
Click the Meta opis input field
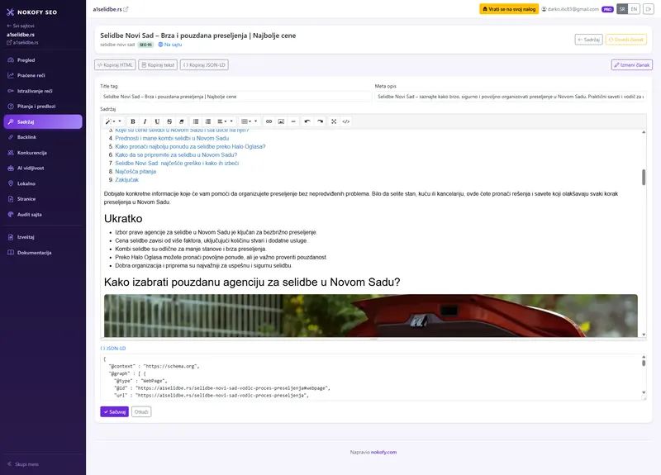tap(511, 97)
